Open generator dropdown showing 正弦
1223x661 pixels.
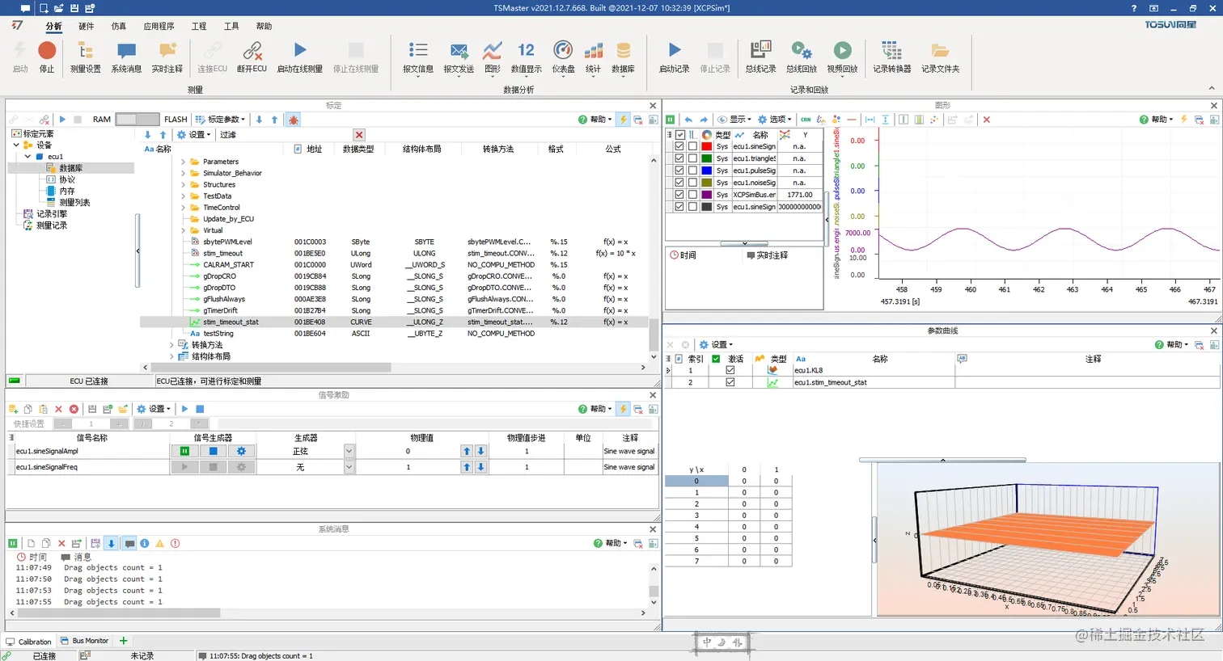pos(349,451)
